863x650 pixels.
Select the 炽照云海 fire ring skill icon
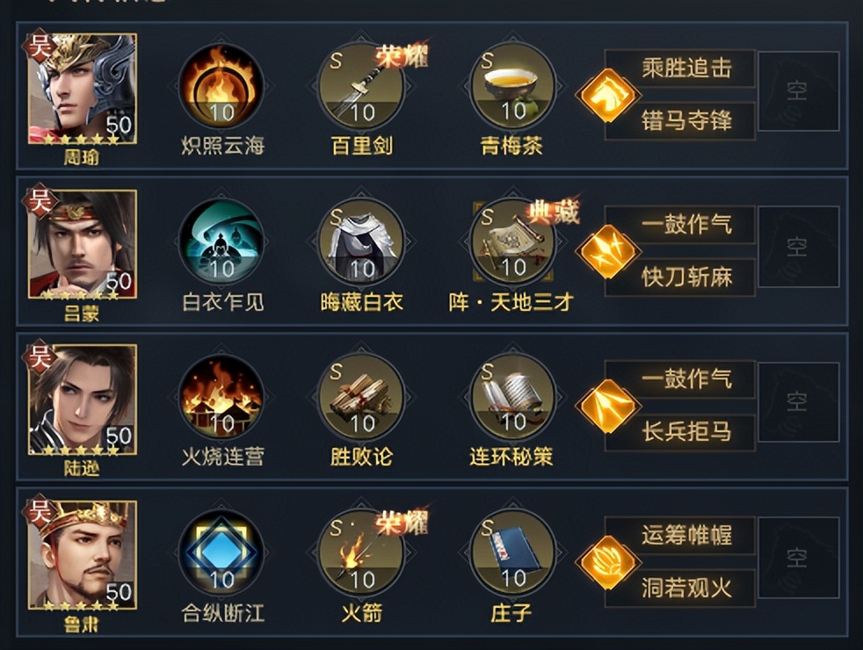pyautogui.click(x=221, y=87)
